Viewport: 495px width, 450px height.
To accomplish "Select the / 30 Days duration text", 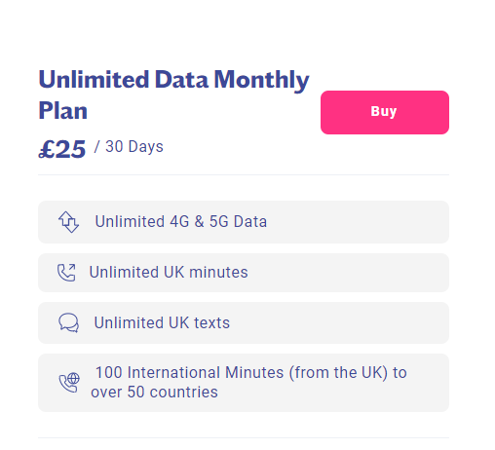I will tap(129, 146).
